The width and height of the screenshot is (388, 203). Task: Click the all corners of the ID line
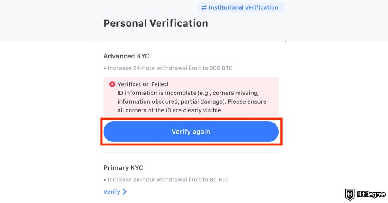pos(169,110)
